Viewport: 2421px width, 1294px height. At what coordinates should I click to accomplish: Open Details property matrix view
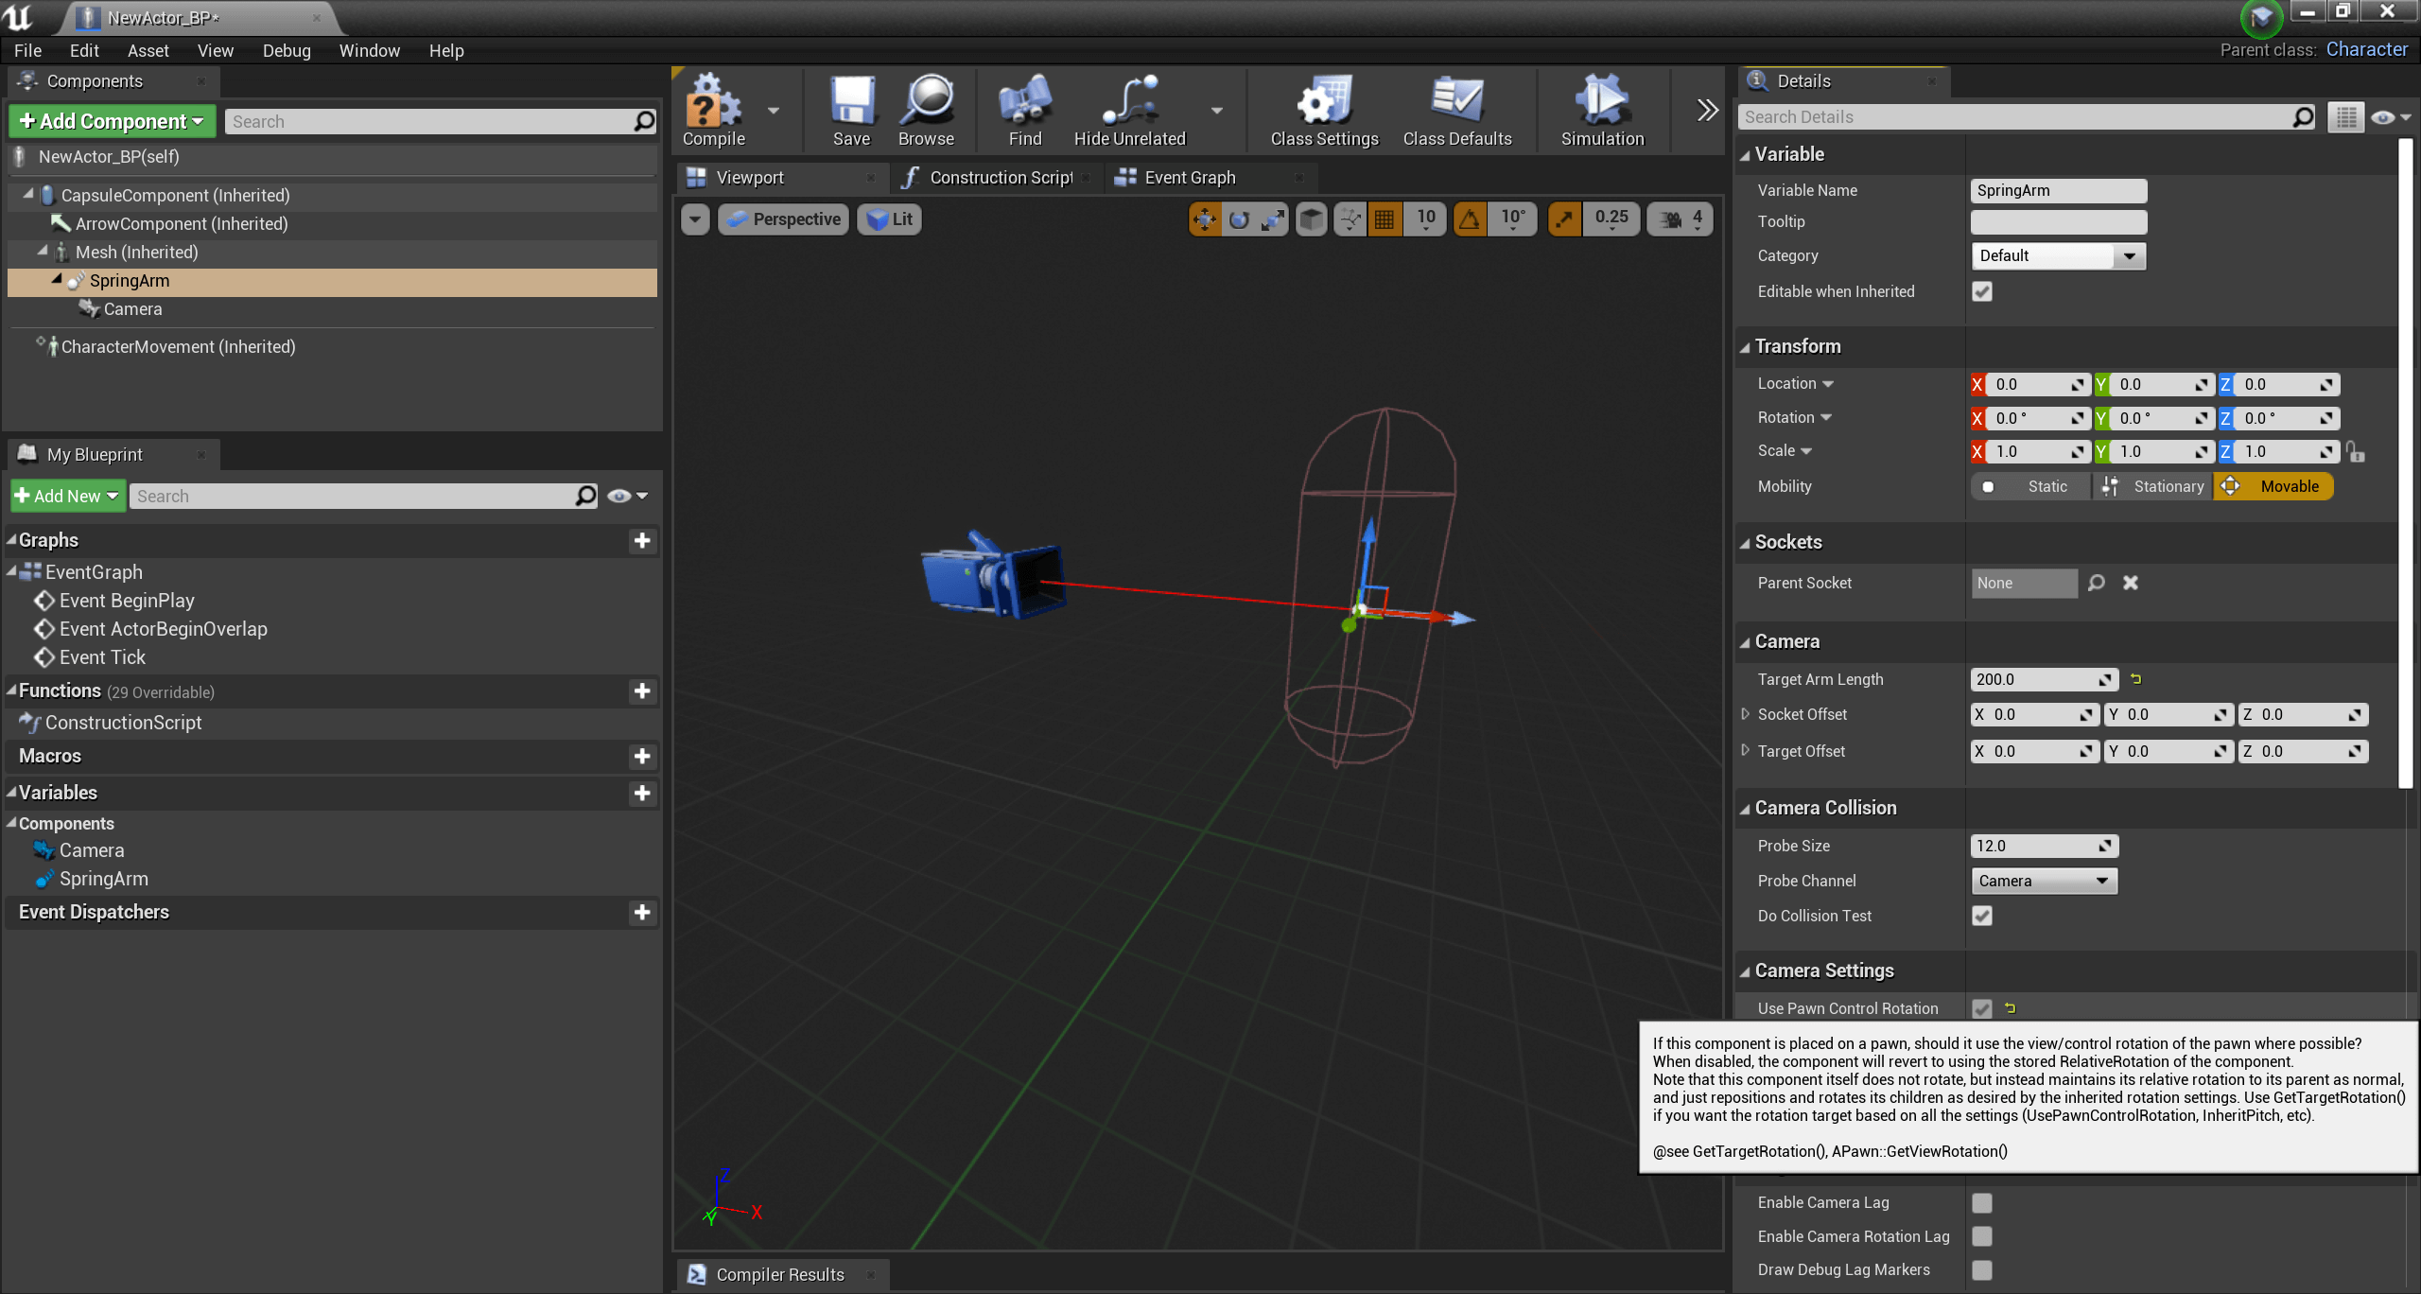pos(2345,117)
